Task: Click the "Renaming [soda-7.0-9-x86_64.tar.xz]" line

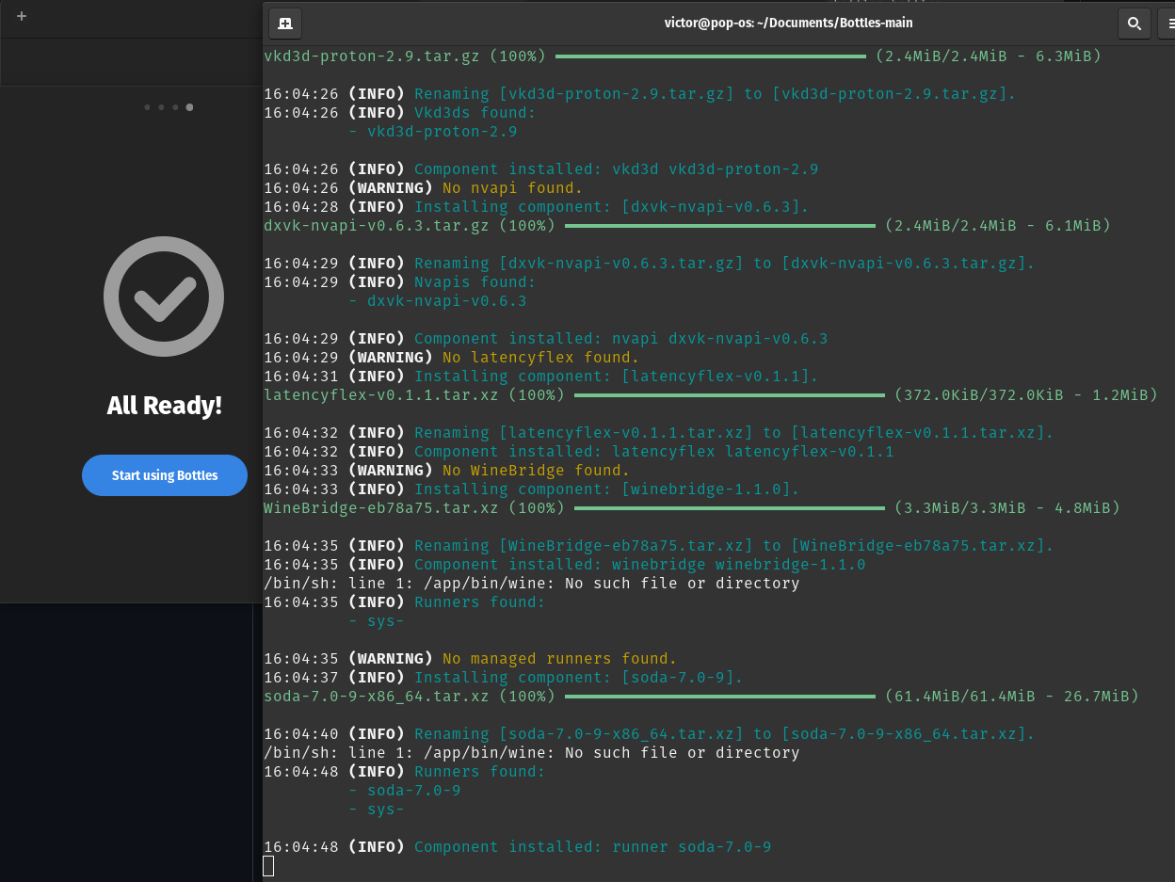Action: (725, 734)
